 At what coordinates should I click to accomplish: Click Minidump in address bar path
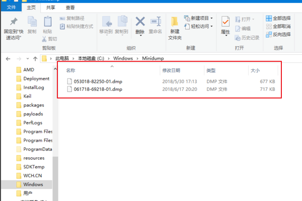click(153, 58)
